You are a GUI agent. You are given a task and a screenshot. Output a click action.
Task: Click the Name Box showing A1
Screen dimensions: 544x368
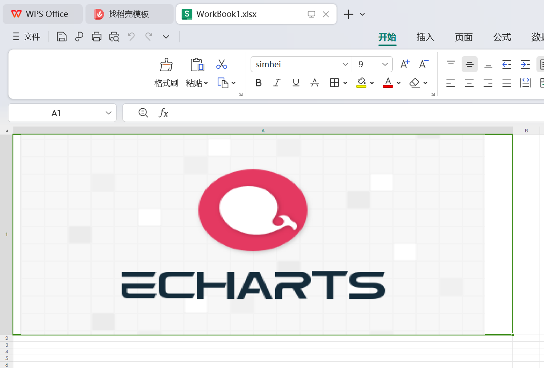[56, 113]
